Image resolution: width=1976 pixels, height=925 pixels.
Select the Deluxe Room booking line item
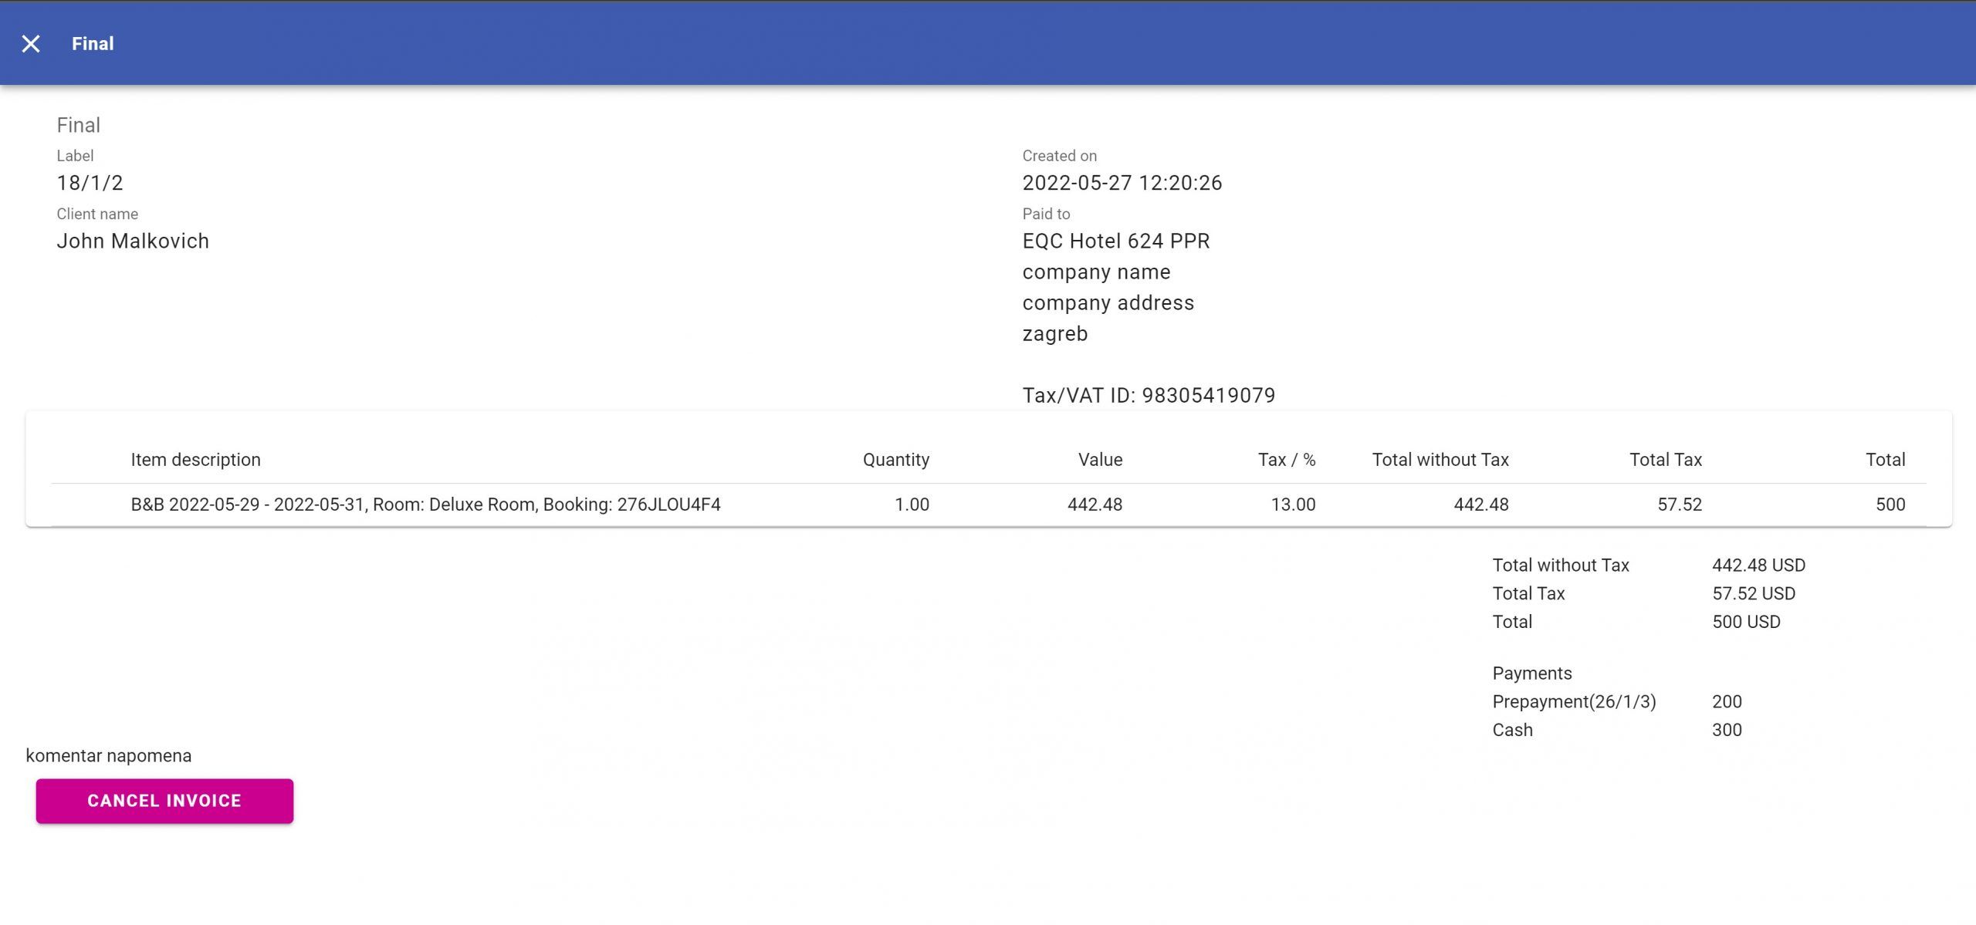[425, 505]
